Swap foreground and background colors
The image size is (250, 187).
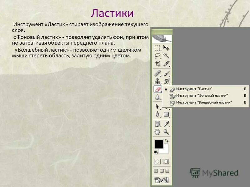pos(167,141)
